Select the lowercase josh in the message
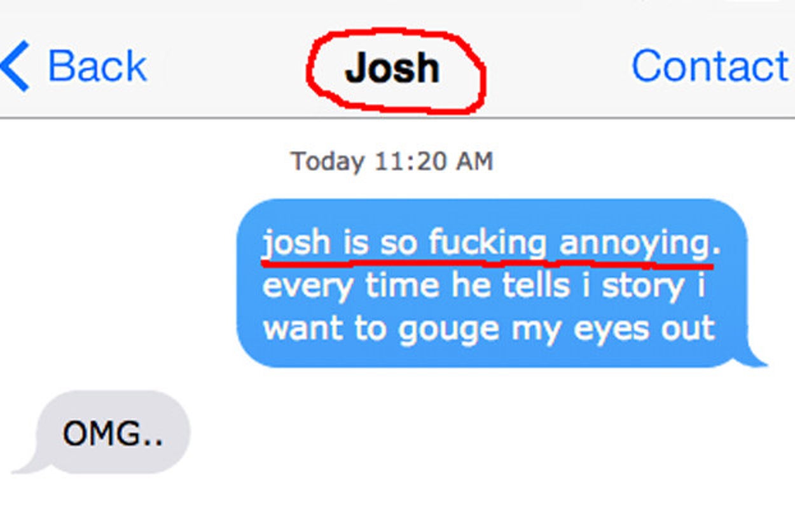795x528 pixels. click(296, 245)
